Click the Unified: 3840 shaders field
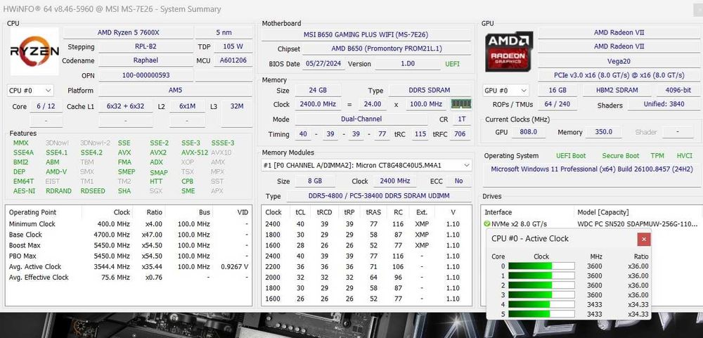 [x=664, y=105]
